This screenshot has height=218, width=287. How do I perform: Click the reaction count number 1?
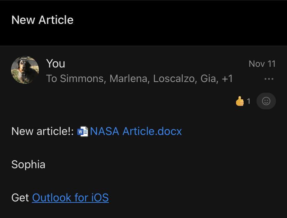point(249,101)
